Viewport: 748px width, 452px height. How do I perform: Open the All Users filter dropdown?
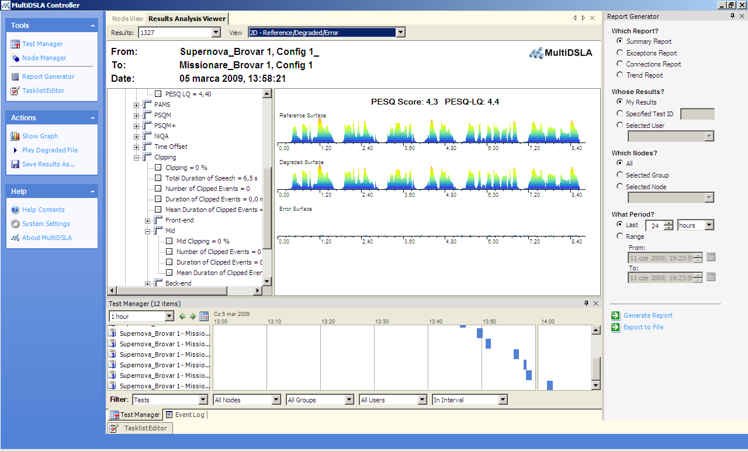423,400
